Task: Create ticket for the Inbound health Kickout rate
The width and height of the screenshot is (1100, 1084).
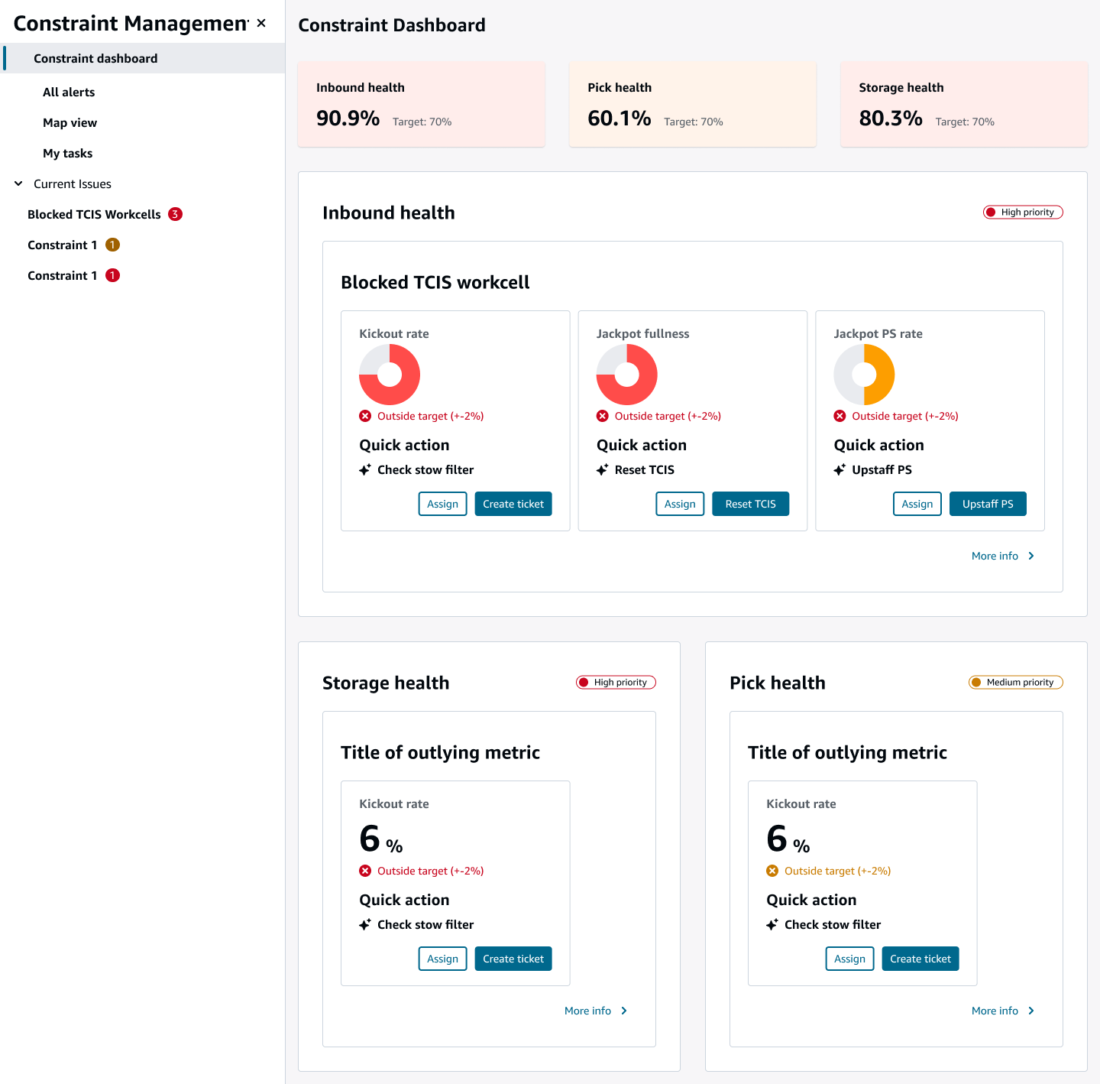Action: (513, 504)
